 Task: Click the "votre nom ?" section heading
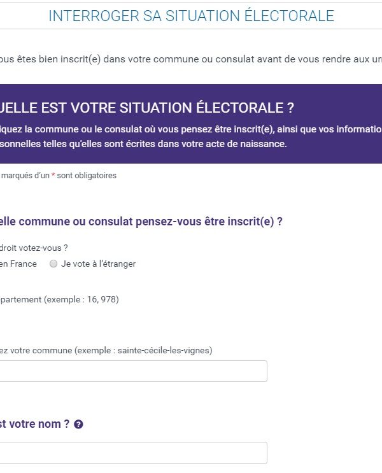[x=35, y=424]
